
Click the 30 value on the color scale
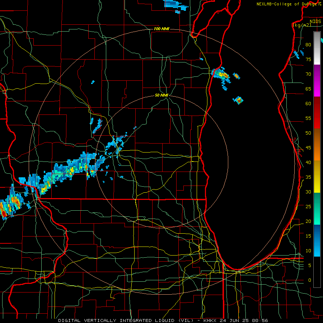[308, 192]
